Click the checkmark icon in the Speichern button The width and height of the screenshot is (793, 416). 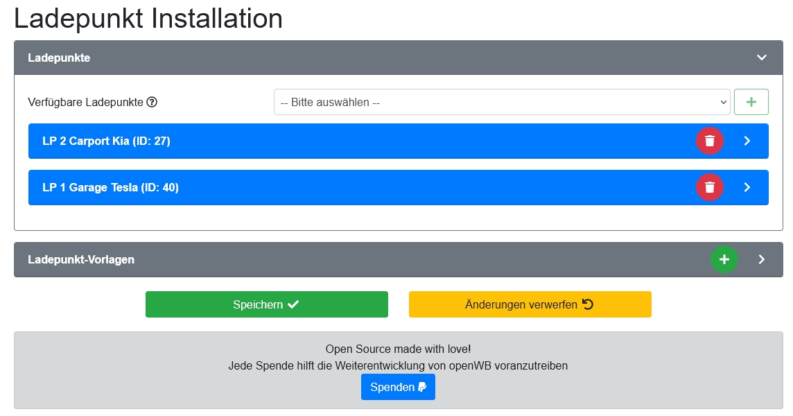[x=293, y=304]
